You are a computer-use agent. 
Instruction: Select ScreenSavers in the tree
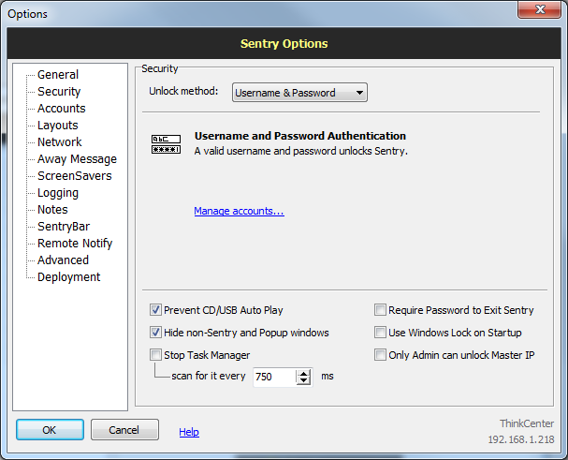pos(75,176)
